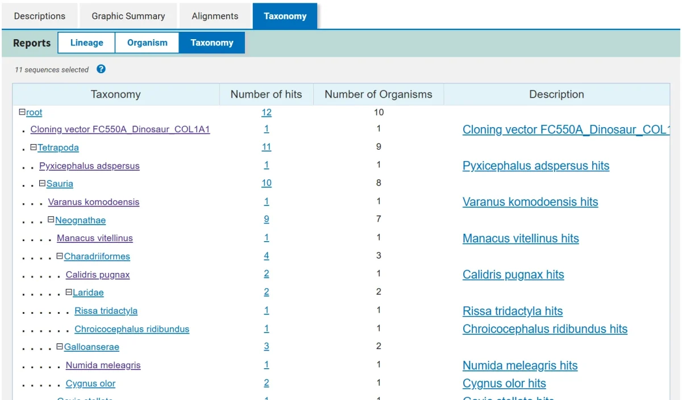Image resolution: width=682 pixels, height=400 pixels.
Task: Open Varanus komodoensis taxonomy link
Action: pos(94,202)
